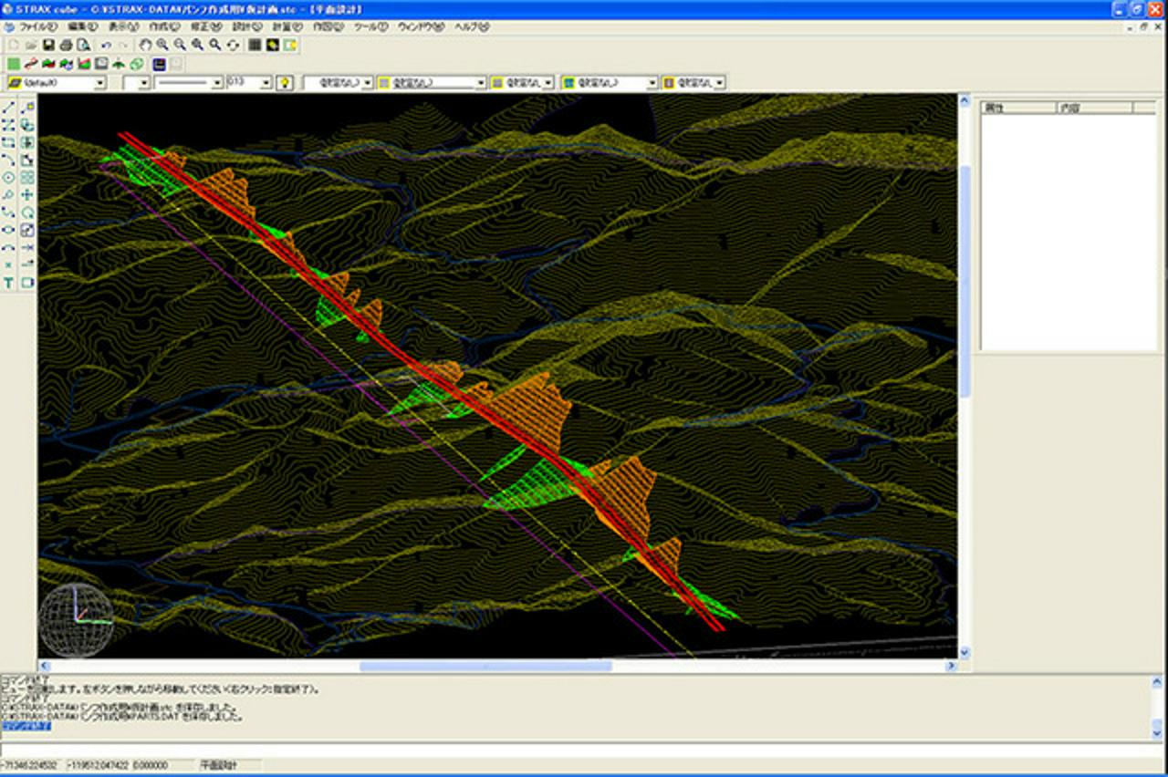Select the Text tool (T icon)
This screenshot has width=1168, height=777.
[9, 284]
